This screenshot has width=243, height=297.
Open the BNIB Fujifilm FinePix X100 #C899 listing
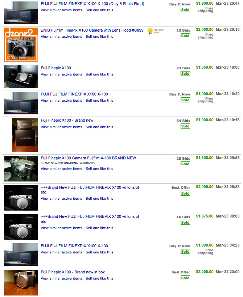92,30
